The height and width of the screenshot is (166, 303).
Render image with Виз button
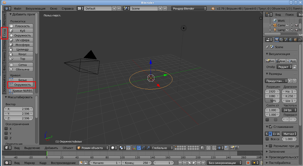(x=270, y=61)
